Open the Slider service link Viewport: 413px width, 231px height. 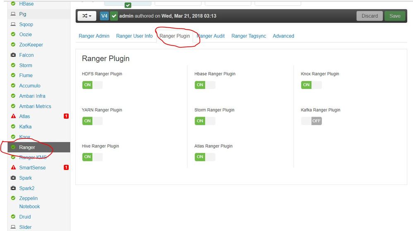click(x=25, y=227)
